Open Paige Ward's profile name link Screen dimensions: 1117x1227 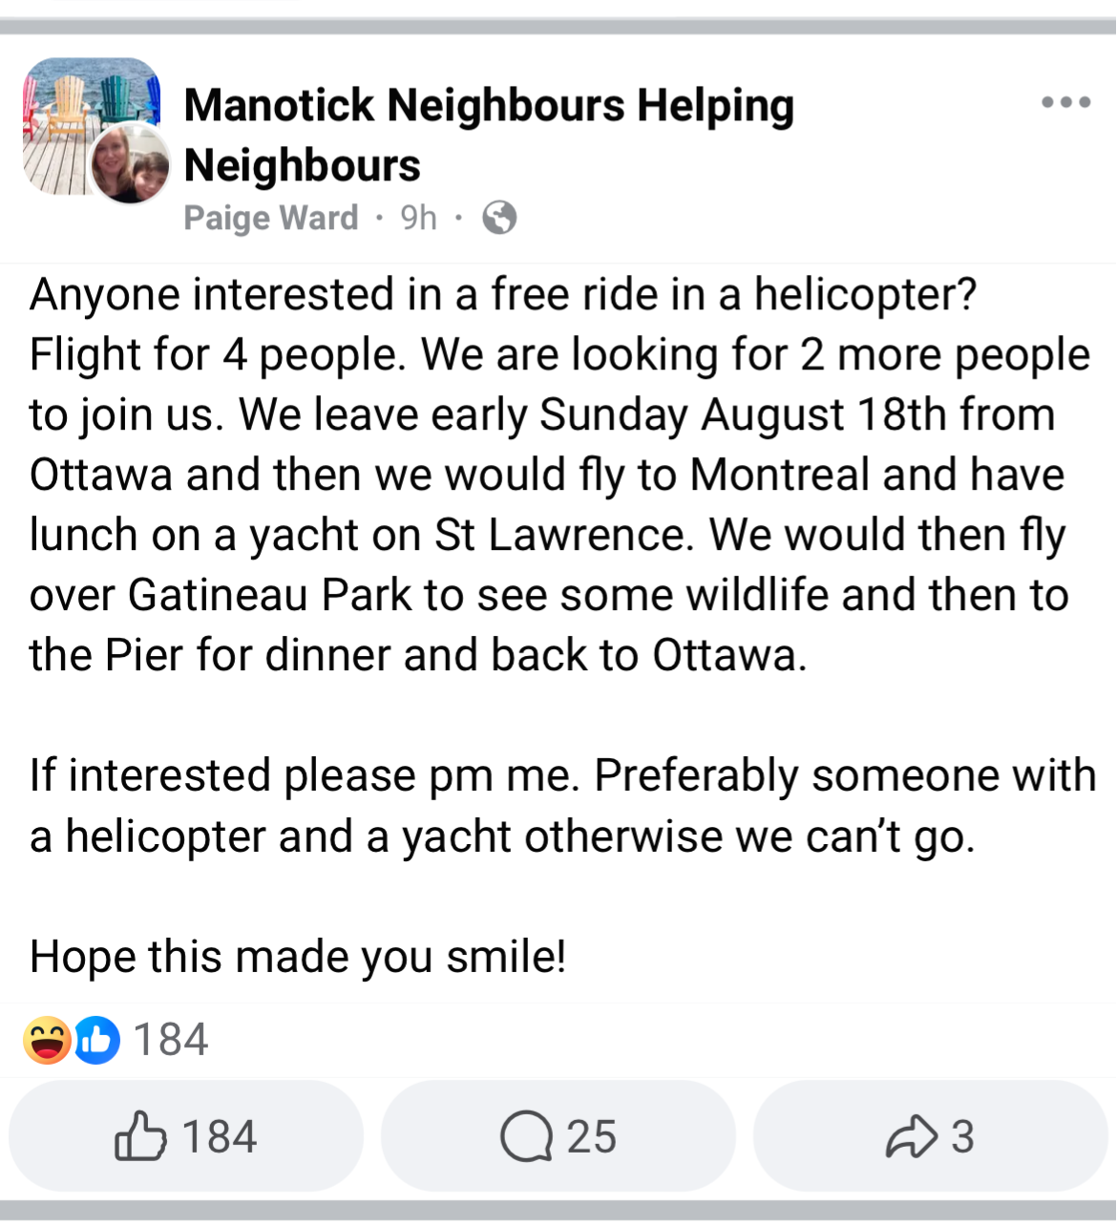271,218
